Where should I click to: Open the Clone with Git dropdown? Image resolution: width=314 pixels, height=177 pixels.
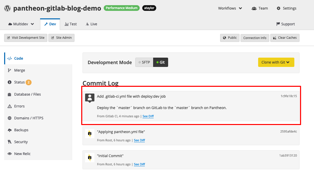[276, 62]
